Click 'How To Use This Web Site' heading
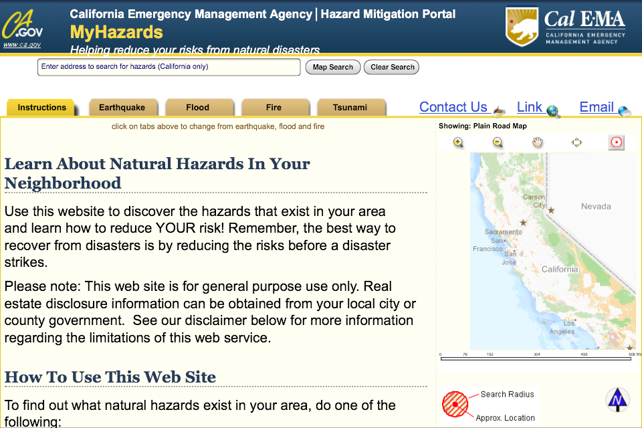This screenshot has width=642, height=428. coord(110,377)
